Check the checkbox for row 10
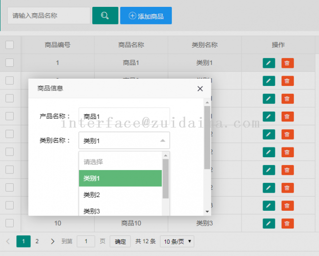 (x=10, y=223)
